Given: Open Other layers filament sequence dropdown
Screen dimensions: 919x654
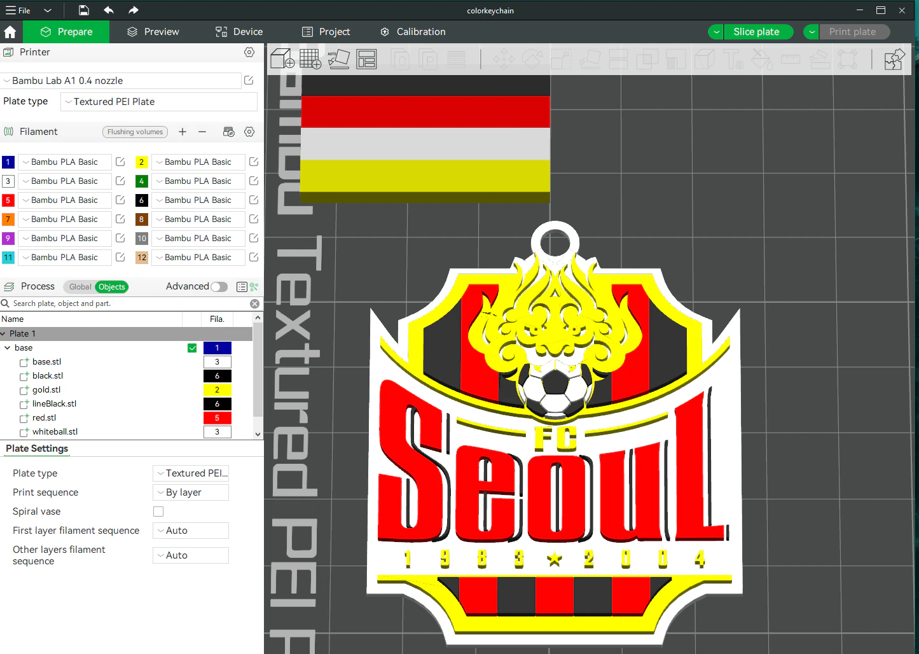Looking at the screenshot, I should coord(191,555).
